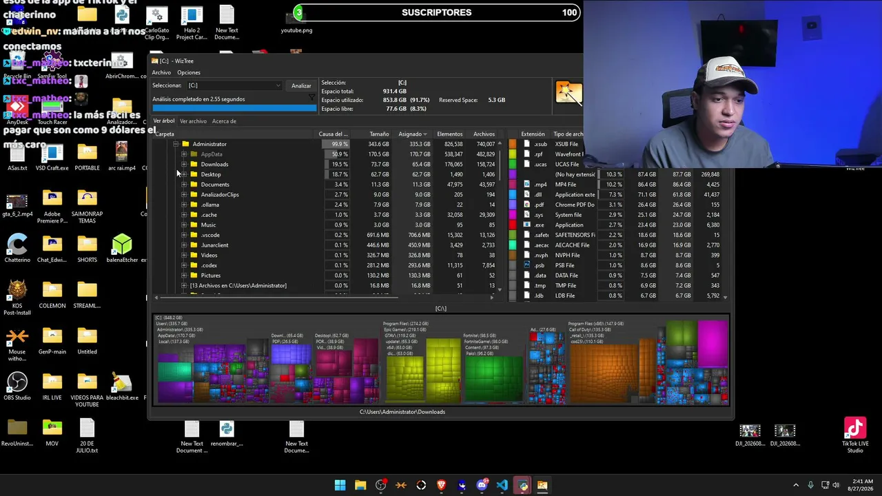
Task: Show hidden system tray icons
Action: pyautogui.click(x=796, y=485)
